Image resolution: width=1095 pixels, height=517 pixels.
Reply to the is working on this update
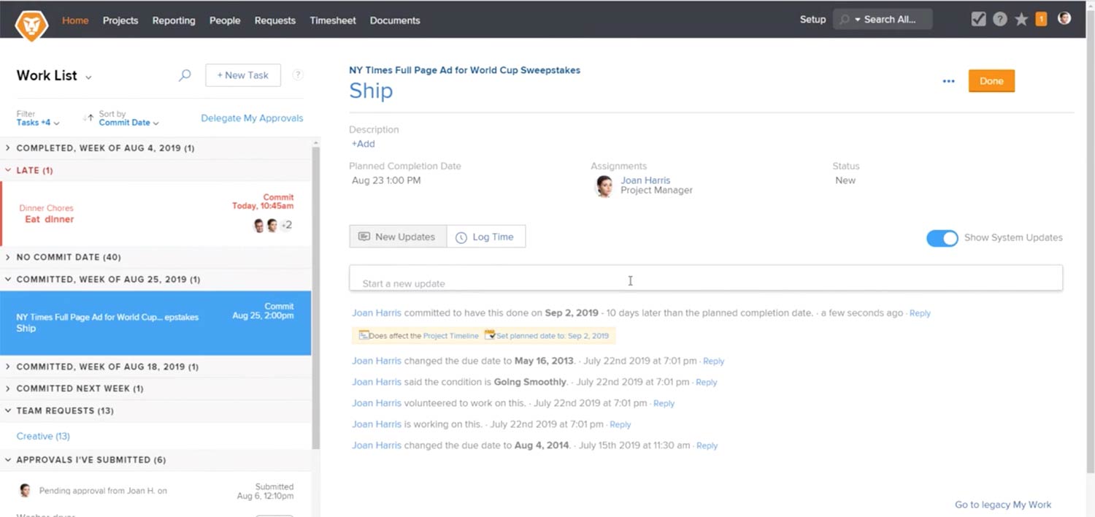[x=620, y=425]
